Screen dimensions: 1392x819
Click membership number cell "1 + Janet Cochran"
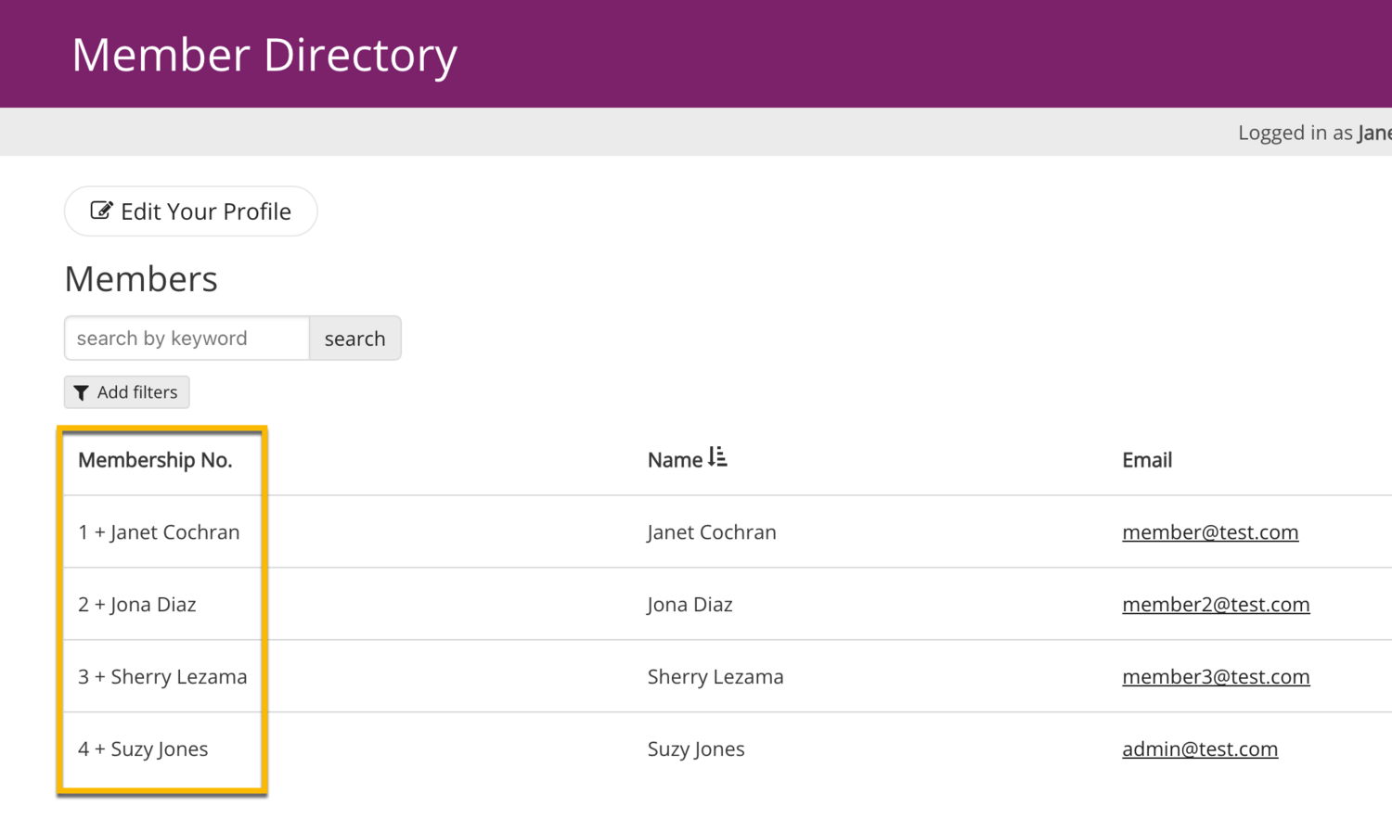coord(159,532)
